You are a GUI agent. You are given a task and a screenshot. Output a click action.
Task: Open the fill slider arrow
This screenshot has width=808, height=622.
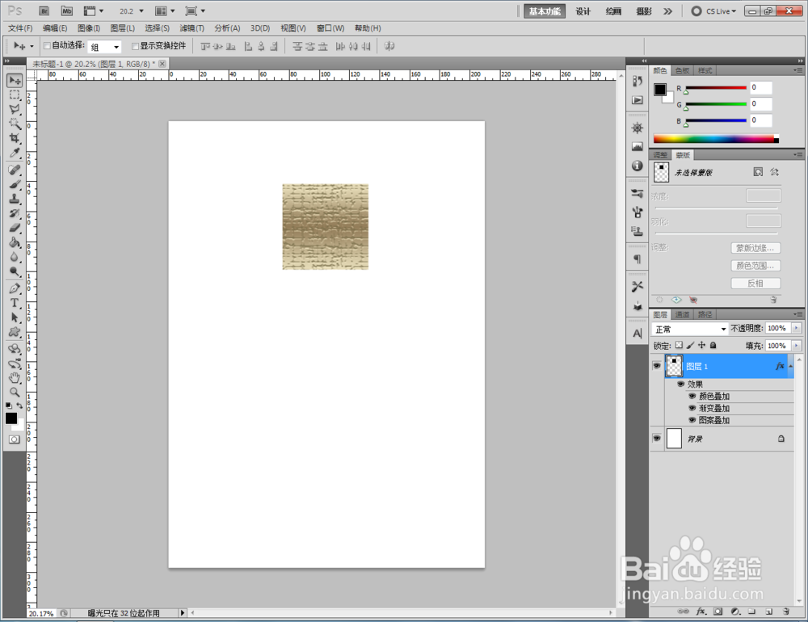(797, 346)
